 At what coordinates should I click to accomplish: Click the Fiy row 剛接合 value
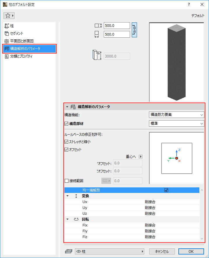coord(150,231)
